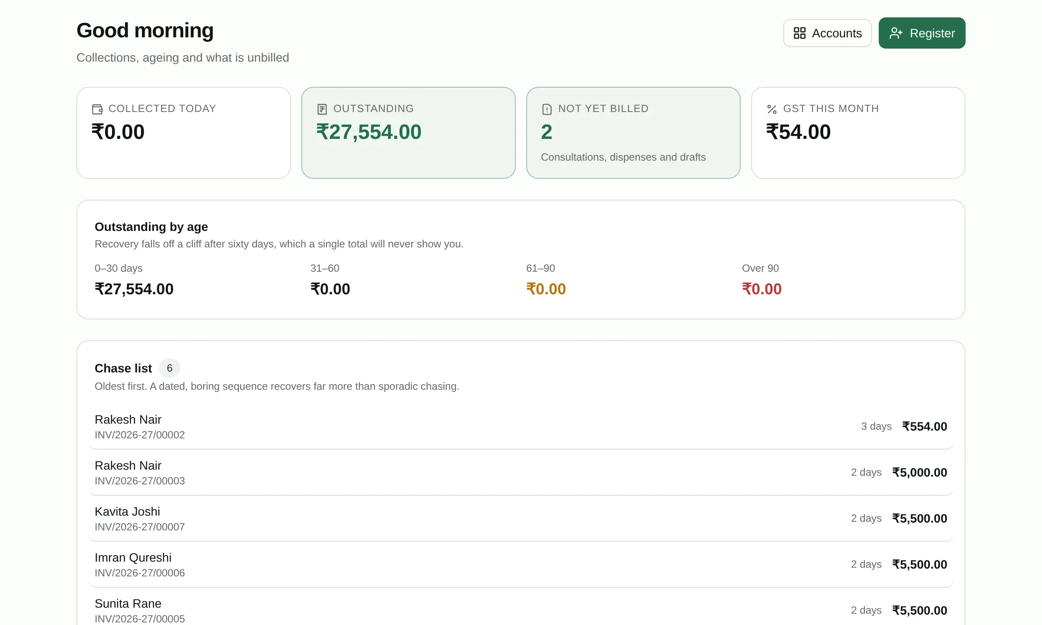Screen dimensions: 1042x625
Task: Open the Accounts page button
Action: [x=827, y=33]
